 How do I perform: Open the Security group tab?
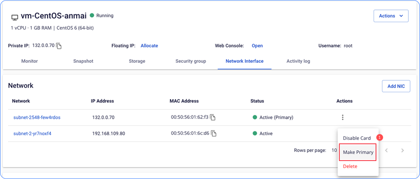click(x=191, y=61)
